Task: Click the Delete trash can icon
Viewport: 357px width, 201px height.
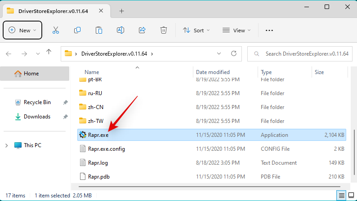Action: tap(164, 30)
